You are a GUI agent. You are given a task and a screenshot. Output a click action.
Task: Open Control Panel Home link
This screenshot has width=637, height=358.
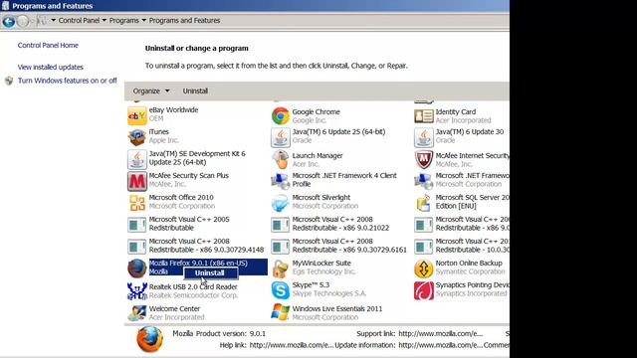click(x=48, y=45)
